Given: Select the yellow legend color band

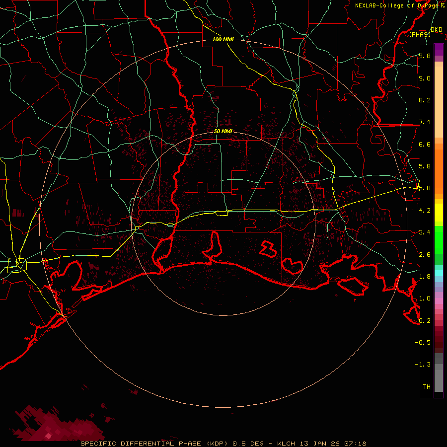Looking at the screenshot, I should click(x=439, y=213).
